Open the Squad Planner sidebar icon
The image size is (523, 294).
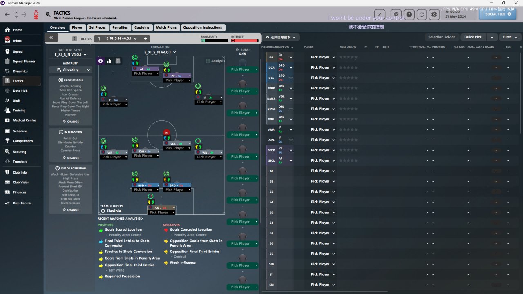tap(7, 62)
